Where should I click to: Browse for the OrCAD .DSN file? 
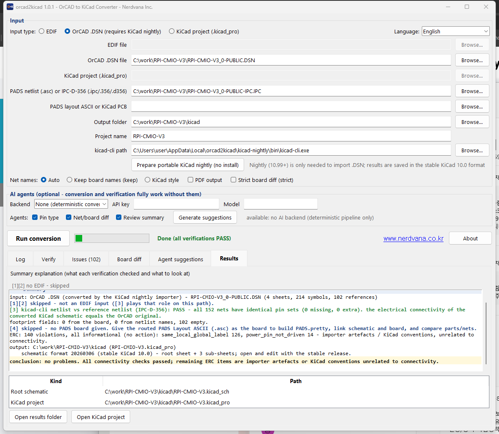472,60
